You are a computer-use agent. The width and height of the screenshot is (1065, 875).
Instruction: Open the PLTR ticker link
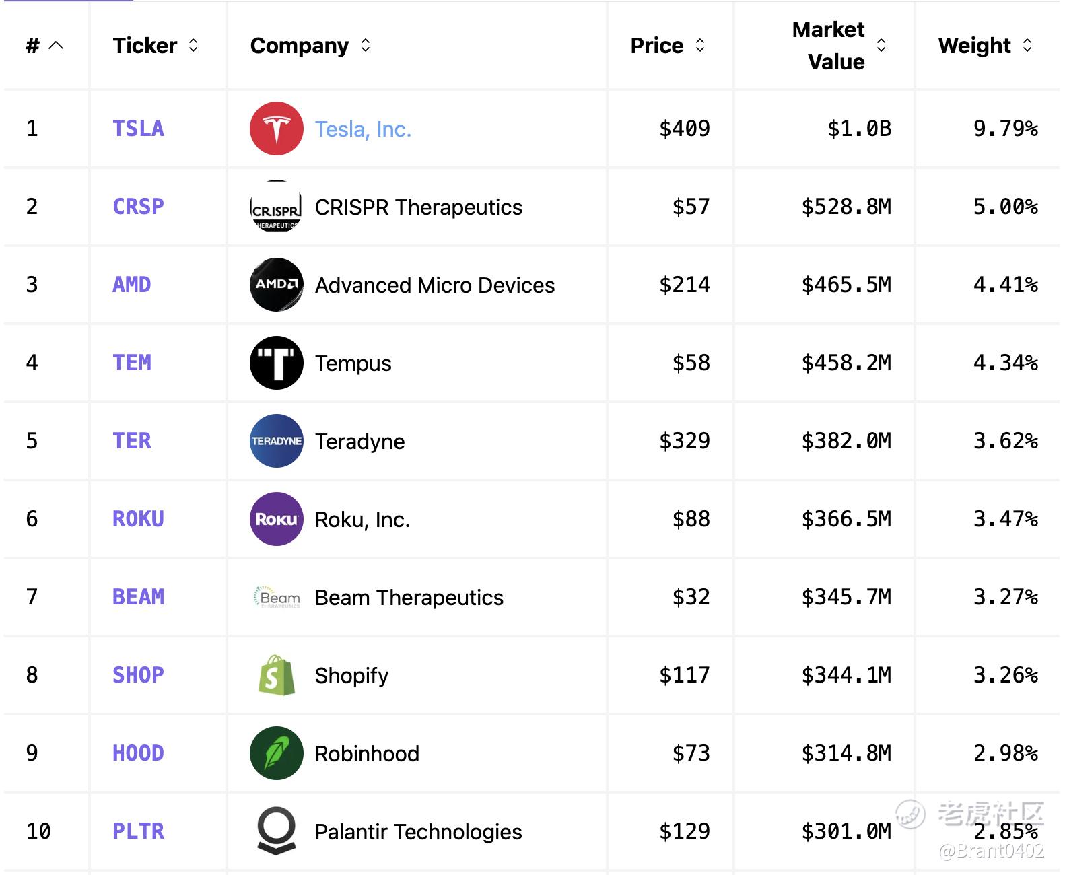coord(138,831)
